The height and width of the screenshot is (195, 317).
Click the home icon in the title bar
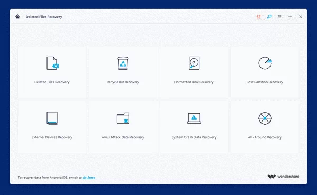pos(17,16)
